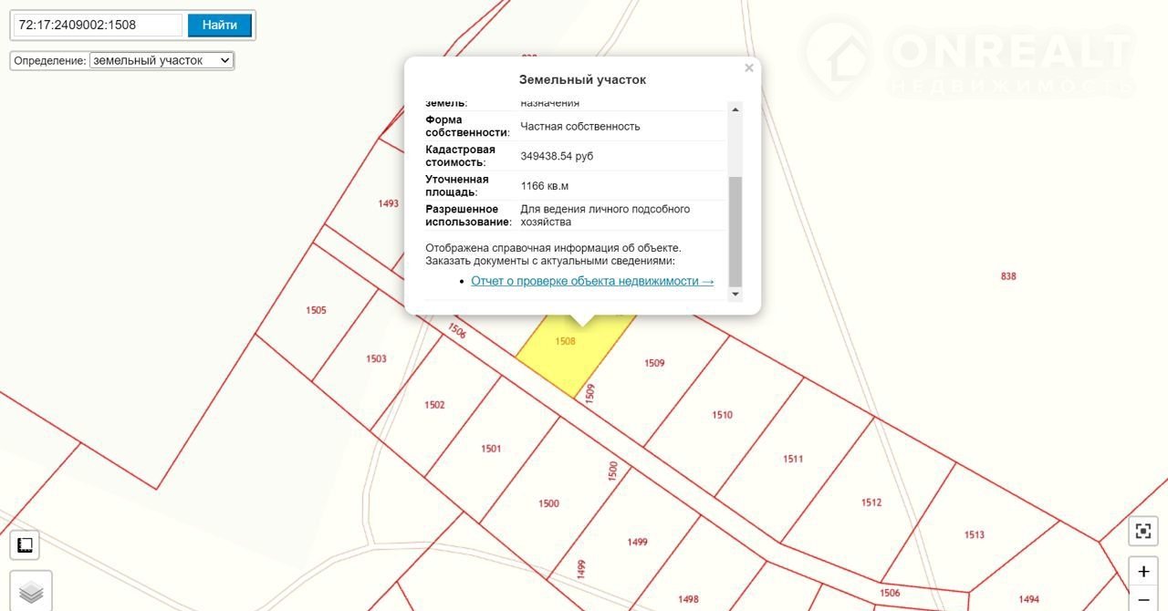The width and height of the screenshot is (1168, 611).
Task: Zoom out with the minus button
Action: click(x=1143, y=600)
